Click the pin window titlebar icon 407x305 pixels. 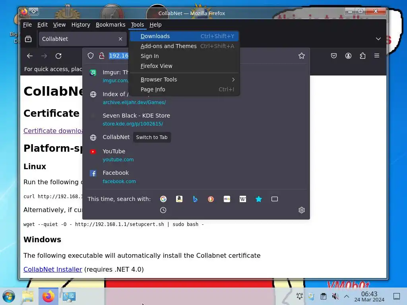[34, 11]
